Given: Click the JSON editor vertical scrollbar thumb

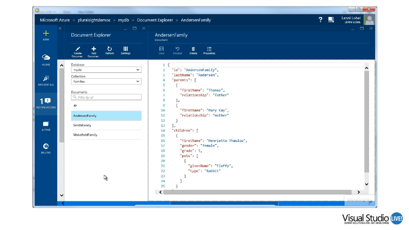Looking at the screenshot, I should coord(367,122).
